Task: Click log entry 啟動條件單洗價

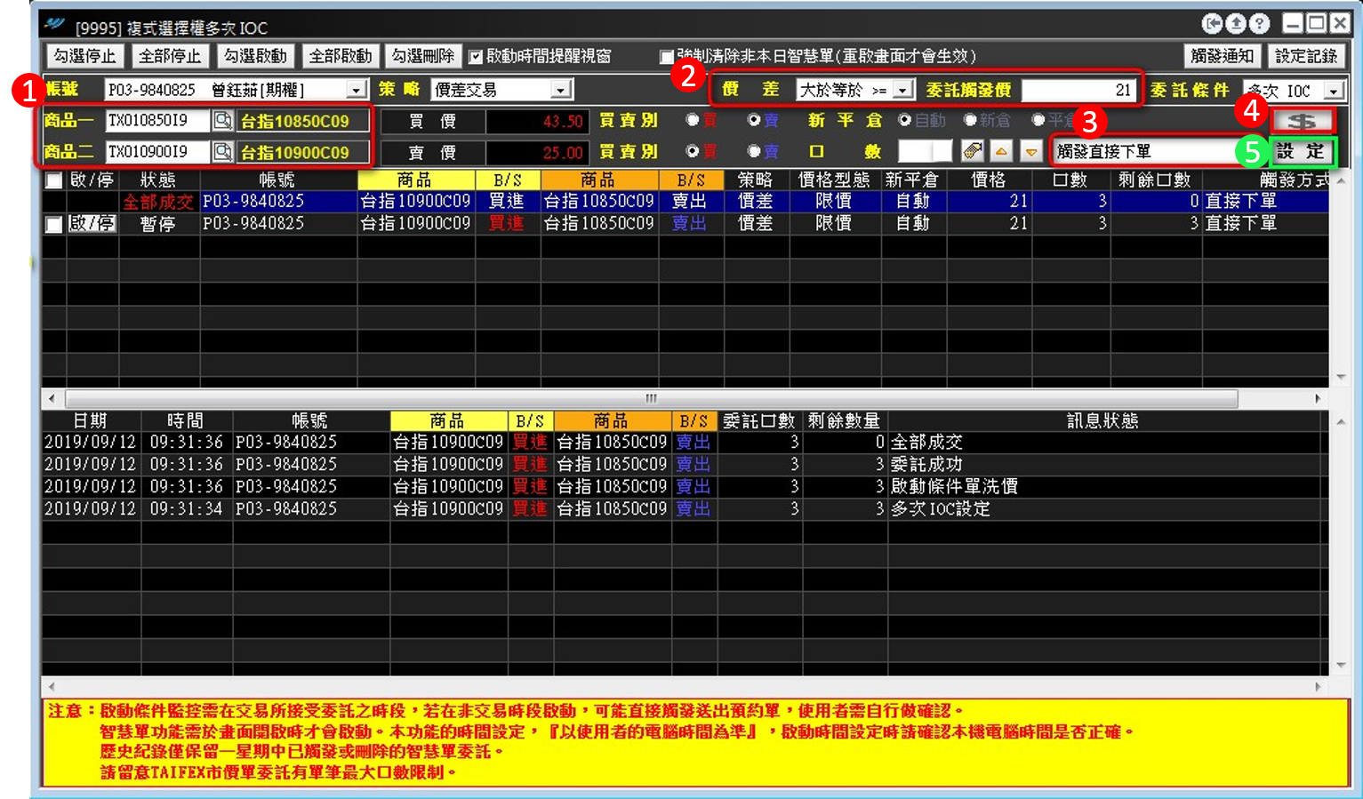Action: pyautogui.click(x=954, y=487)
